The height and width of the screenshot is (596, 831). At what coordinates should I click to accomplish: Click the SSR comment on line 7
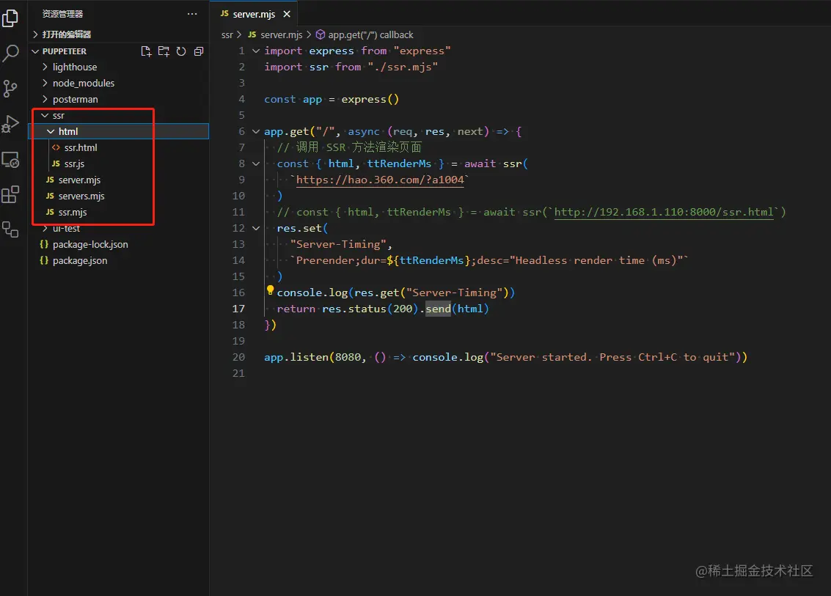(349, 147)
